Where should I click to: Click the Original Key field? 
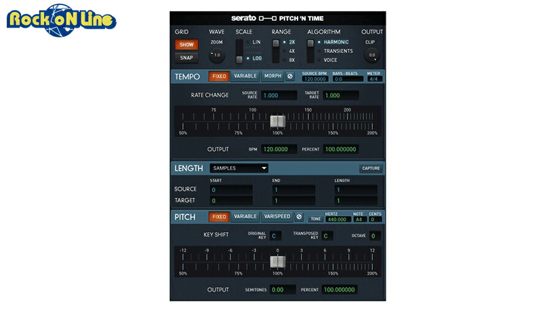pyautogui.click(x=275, y=236)
